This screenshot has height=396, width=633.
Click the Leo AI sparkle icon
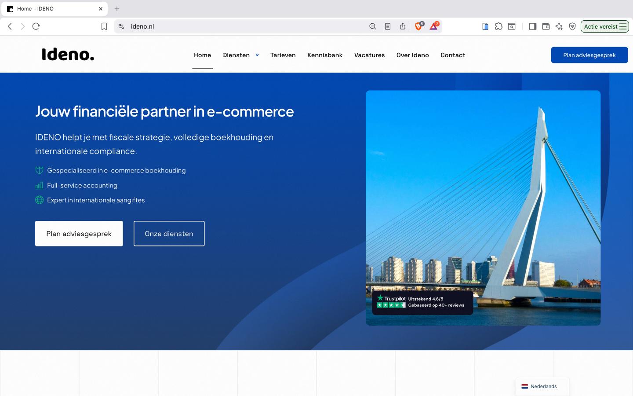tap(559, 26)
